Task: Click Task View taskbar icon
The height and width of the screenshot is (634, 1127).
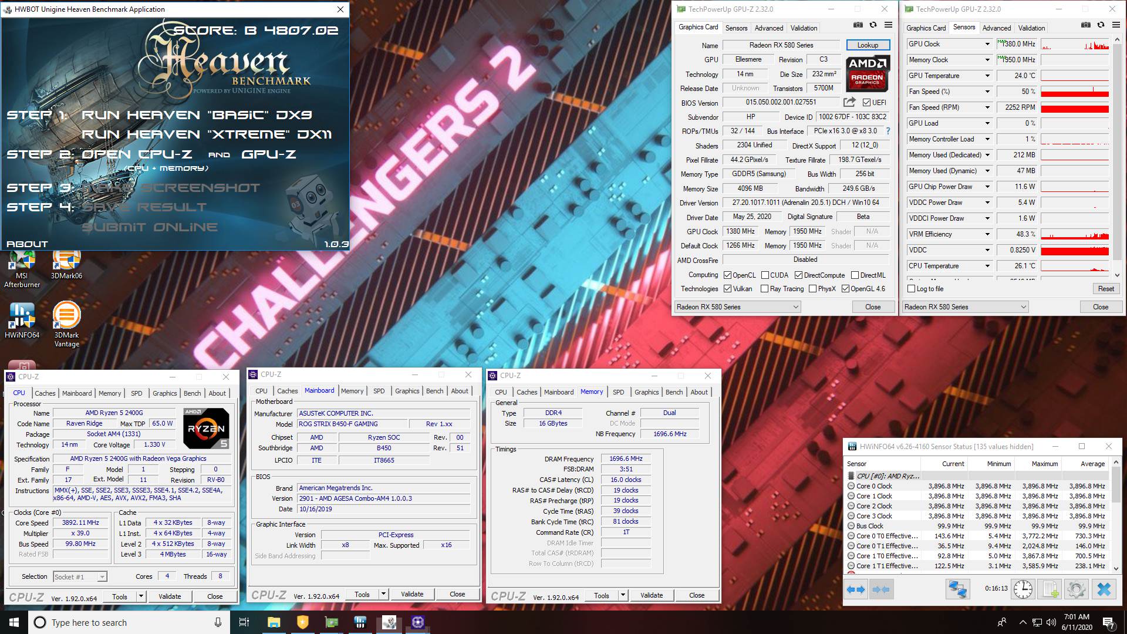Action: point(244,622)
